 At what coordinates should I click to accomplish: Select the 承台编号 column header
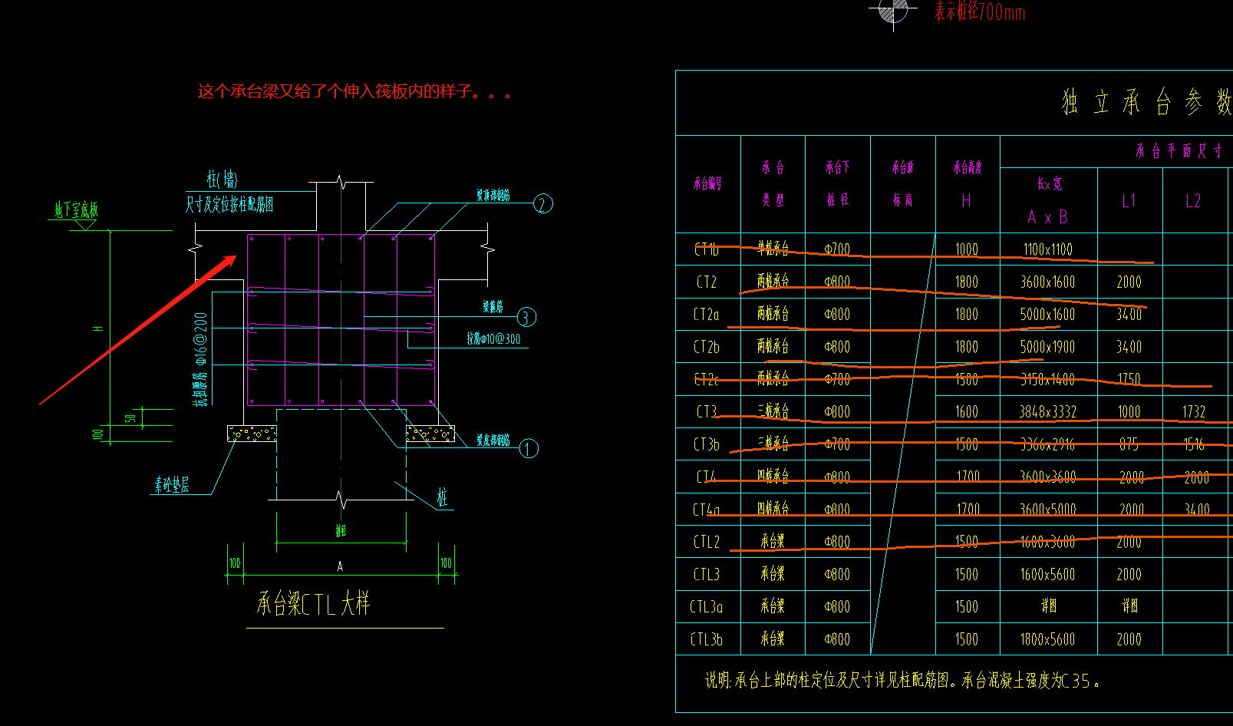coord(707,183)
